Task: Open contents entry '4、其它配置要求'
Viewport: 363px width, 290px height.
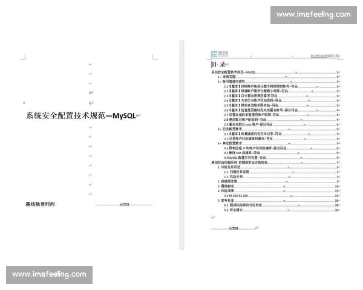Action: click(x=278, y=143)
